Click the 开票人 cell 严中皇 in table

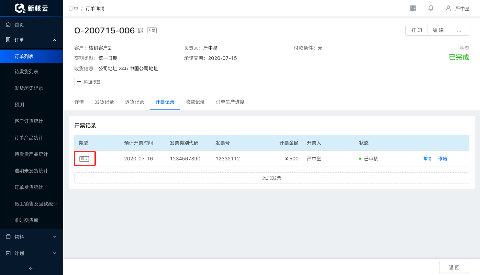click(314, 159)
